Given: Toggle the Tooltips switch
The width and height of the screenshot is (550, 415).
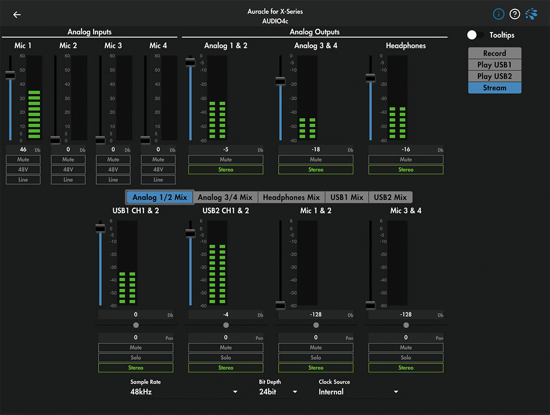Looking at the screenshot, I should click(475, 35).
